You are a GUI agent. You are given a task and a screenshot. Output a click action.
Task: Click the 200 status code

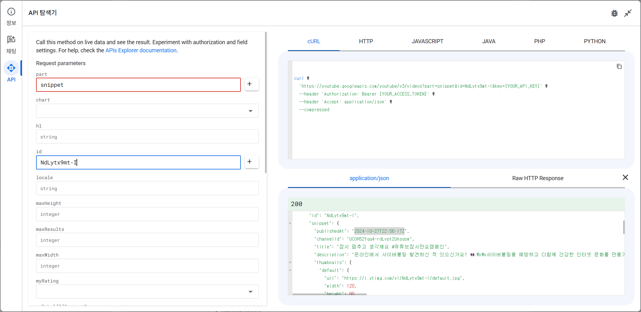click(297, 204)
